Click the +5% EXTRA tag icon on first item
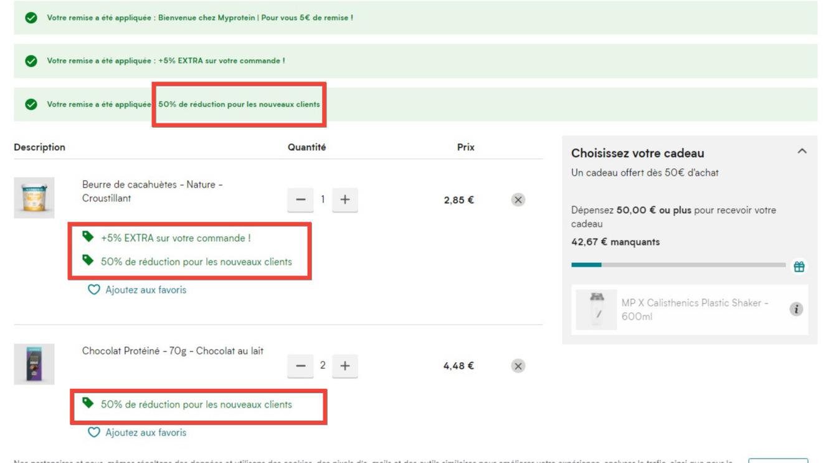Image resolution: width=836 pixels, height=463 pixels. click(88, 237)
